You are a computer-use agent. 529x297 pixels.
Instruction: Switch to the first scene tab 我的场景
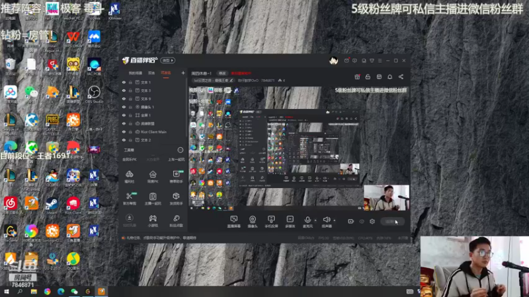tap(136, 73)
